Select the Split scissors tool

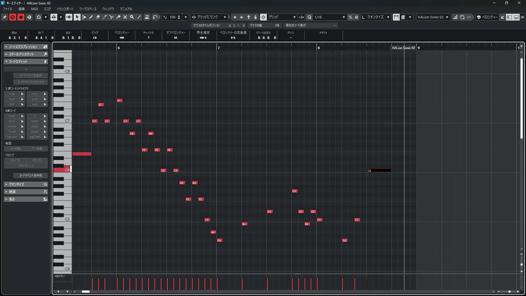112,17
